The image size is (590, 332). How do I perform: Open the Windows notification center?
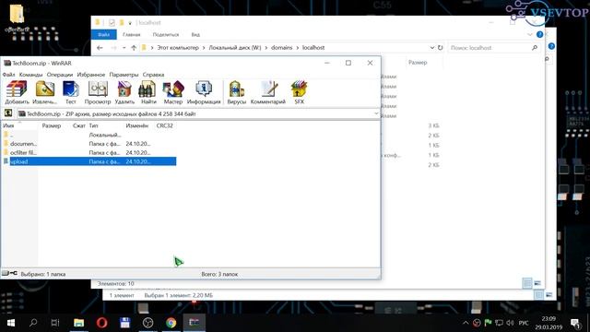(x=575, y=323)
